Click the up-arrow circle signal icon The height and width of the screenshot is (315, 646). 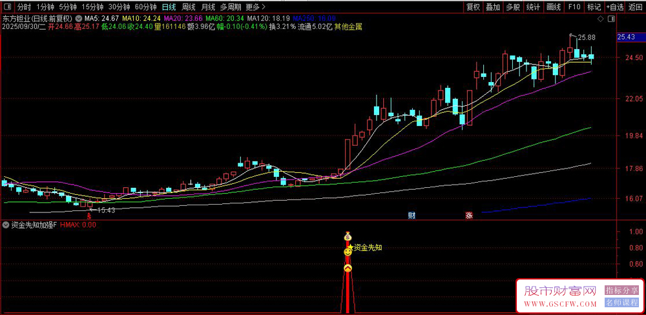click(348, 269)
